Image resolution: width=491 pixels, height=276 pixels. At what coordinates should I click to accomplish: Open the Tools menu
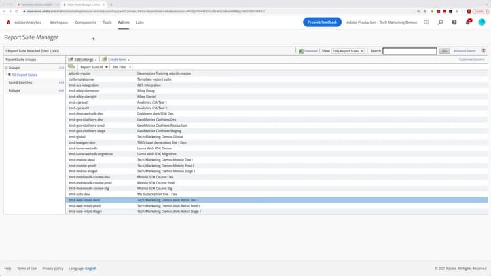pyautogui.click(x=107, y=22)
